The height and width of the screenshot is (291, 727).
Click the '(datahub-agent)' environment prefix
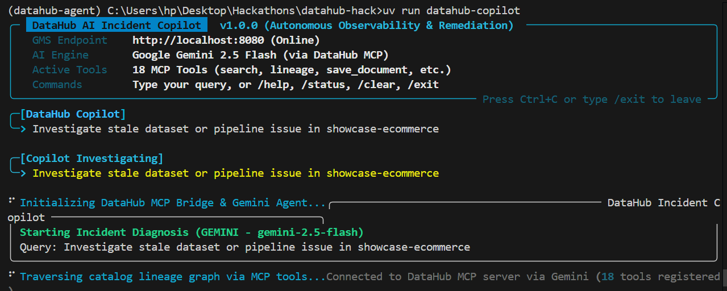(x=55, y=11)
